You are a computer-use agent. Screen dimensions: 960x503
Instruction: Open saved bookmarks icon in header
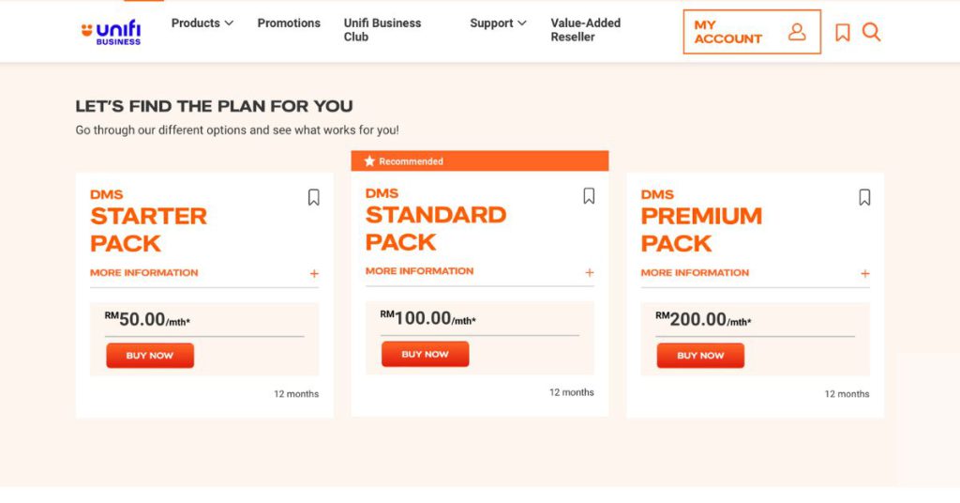coord(843,33)
